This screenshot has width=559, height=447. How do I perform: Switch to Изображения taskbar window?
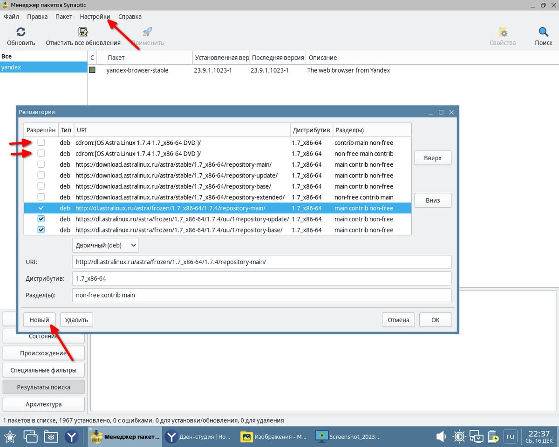click(x=273, y=436)
